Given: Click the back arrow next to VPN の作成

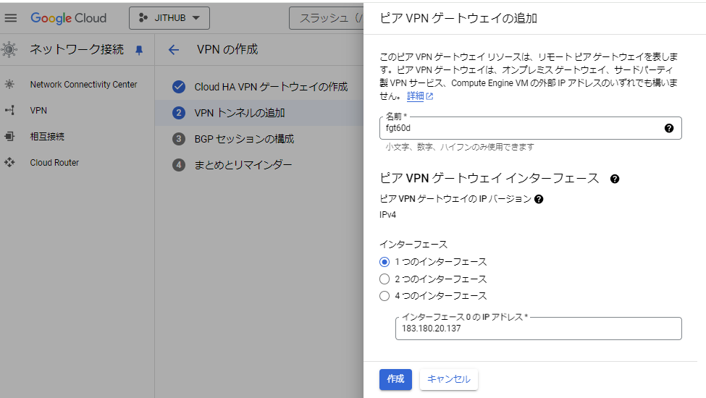Looking at the screenshot, I should click(173, 50).
